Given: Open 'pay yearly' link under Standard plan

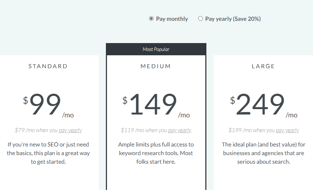Looking at the screenshot, I should [70, 130].
